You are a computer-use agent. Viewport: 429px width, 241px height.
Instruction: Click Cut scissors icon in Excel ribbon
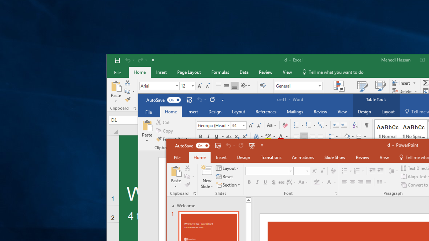click(127, 83)
